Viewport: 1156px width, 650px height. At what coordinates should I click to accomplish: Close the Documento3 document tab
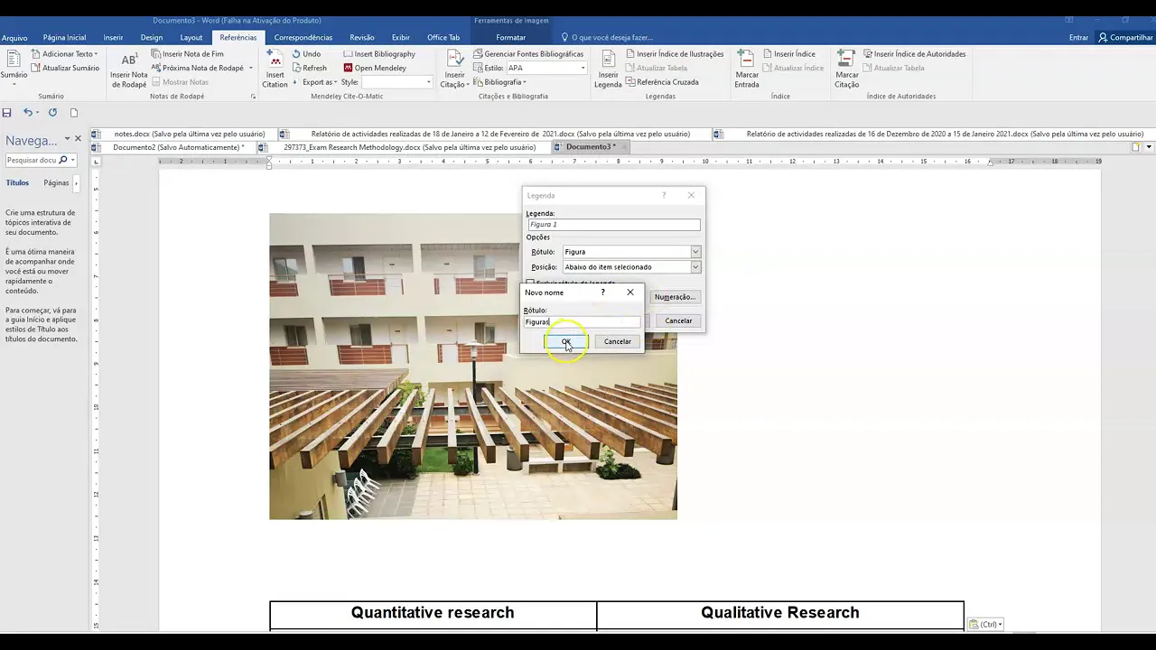[x=623, y=147]
